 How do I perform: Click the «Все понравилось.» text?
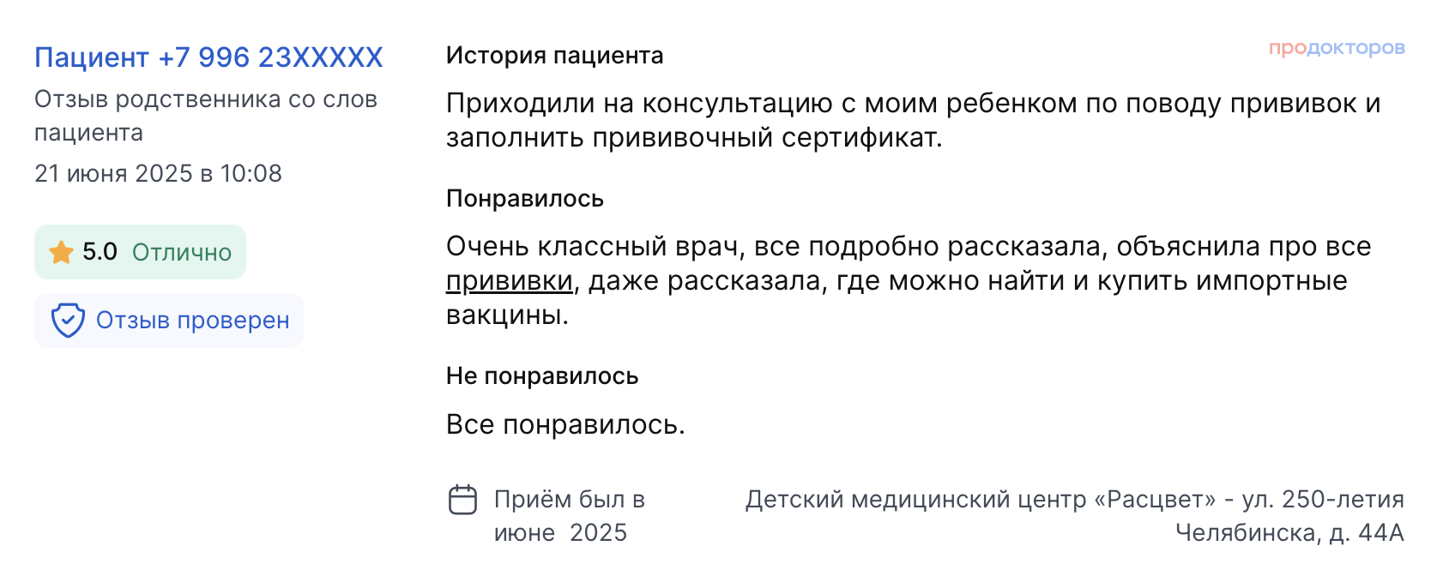pos(565,425)
